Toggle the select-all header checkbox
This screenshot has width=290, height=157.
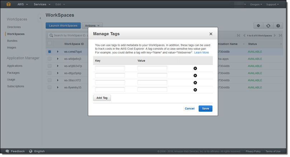pyautogui.click(x=49, y=44)
